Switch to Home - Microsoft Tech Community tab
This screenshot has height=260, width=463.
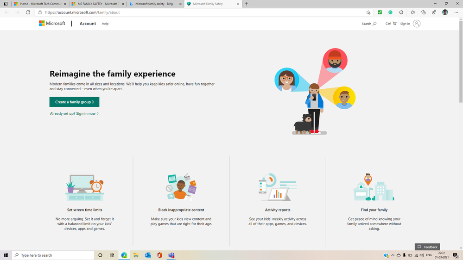coord(40,4)
